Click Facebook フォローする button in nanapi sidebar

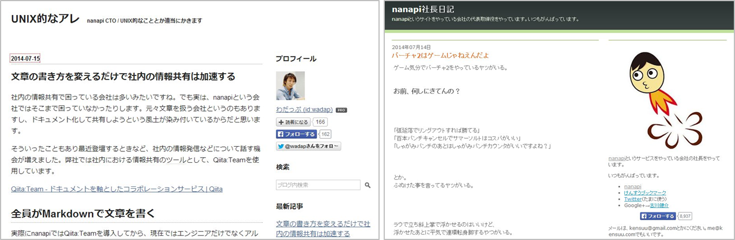click(x=658, y=216)
